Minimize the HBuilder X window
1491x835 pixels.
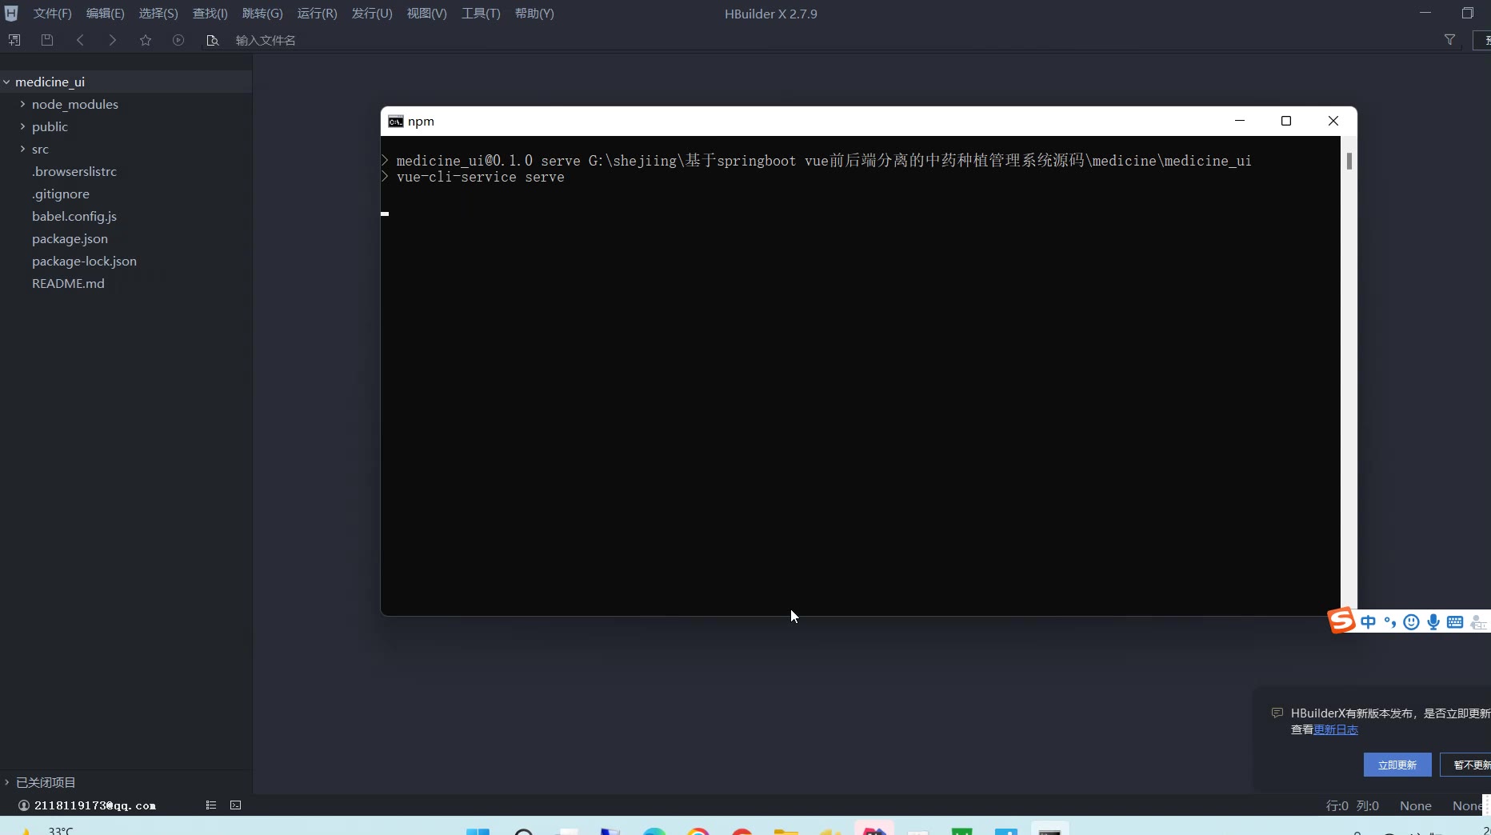click(1425, 13)
